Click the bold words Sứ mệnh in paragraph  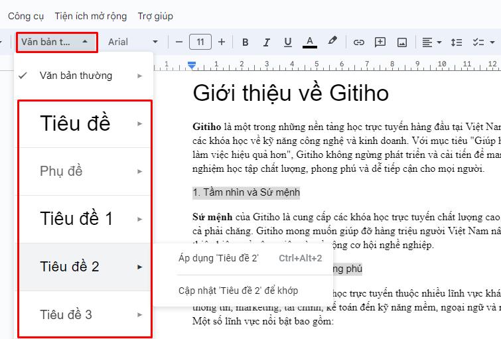click(x=212, y=217)
